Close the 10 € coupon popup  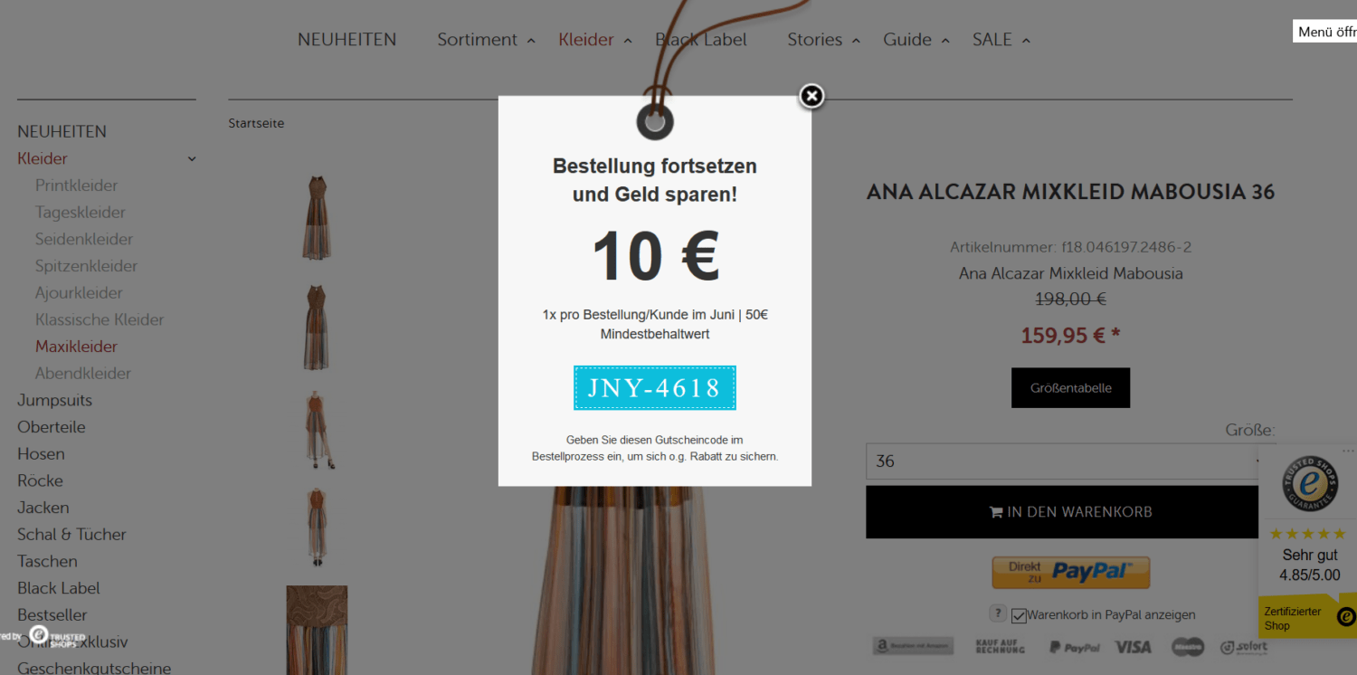click(811, 96)
